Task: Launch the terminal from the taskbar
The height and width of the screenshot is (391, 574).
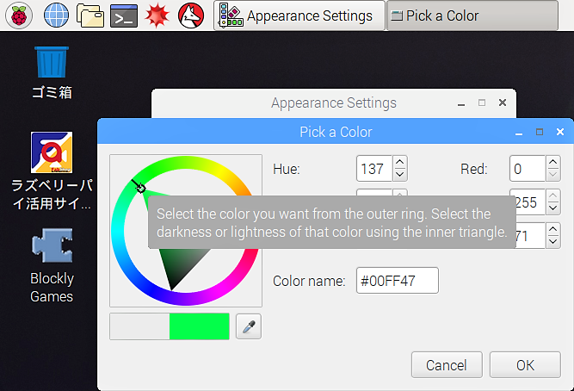Action: click(x=124, y=16)
